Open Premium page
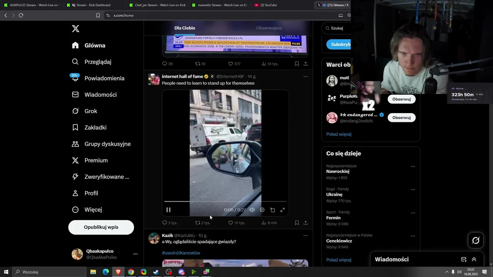Image resolution: width=493 pixels, height=277 pixels. (x=90, y=160)
